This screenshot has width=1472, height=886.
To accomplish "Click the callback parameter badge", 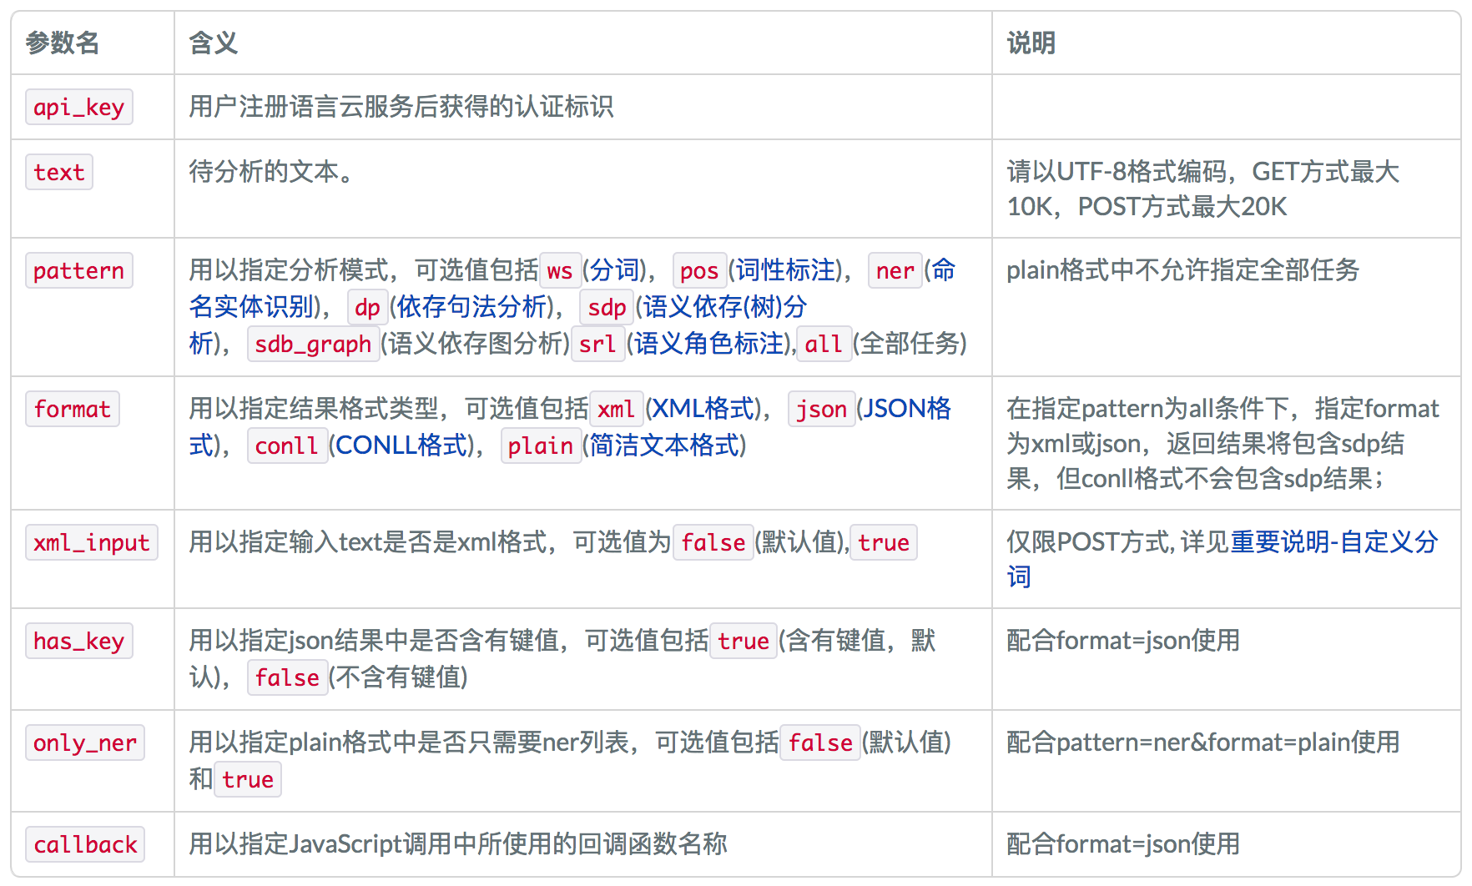I will [84, 844].
